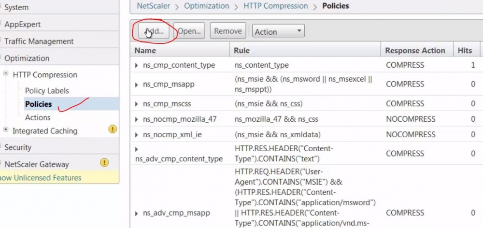Click NOCOMPRESS in the ns_nocmp_xml_ie row
Image resolution: width=483 pixels, height=228 pixels.
pos(411,135)
